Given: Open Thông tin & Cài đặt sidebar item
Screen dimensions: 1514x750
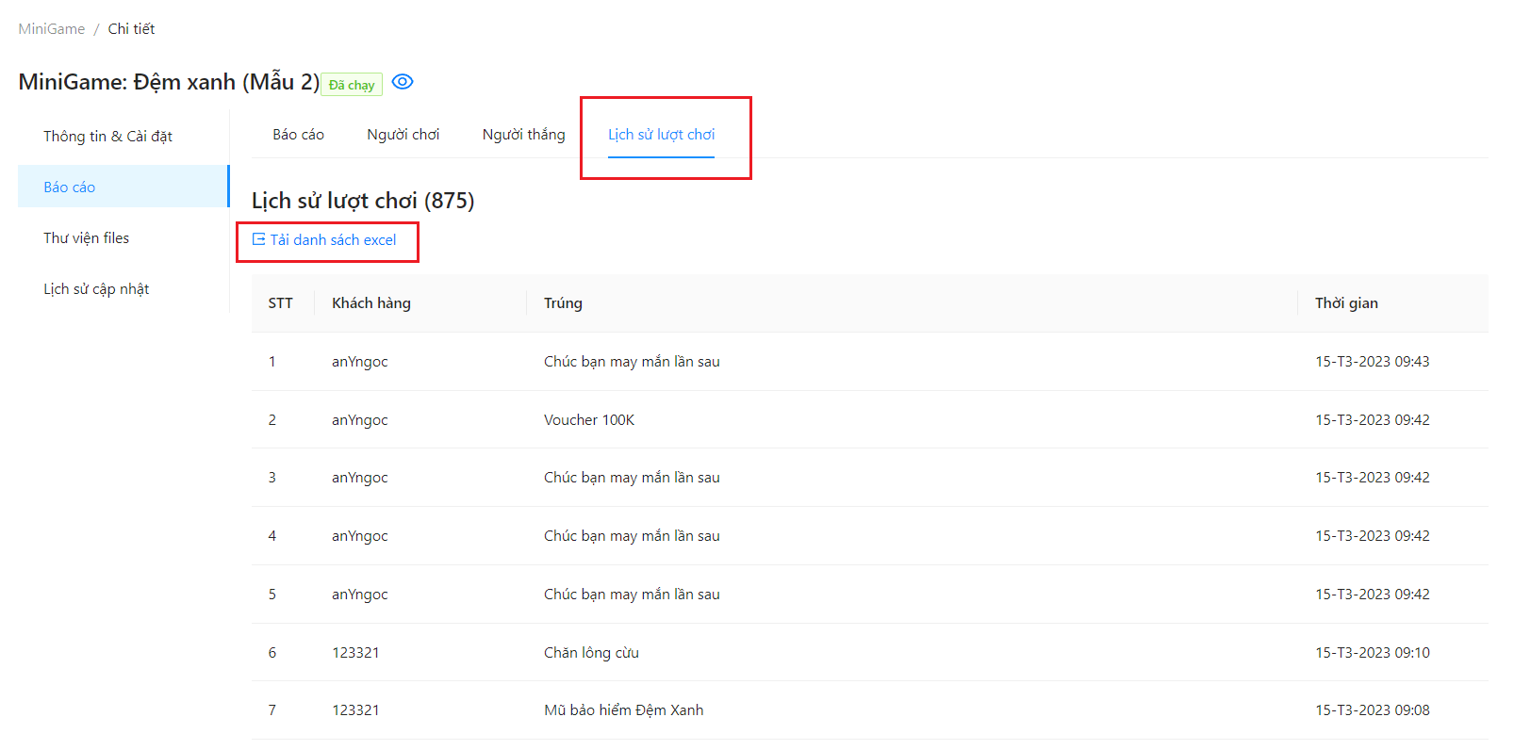Looking at the screenshot, I should coord(107,136).
